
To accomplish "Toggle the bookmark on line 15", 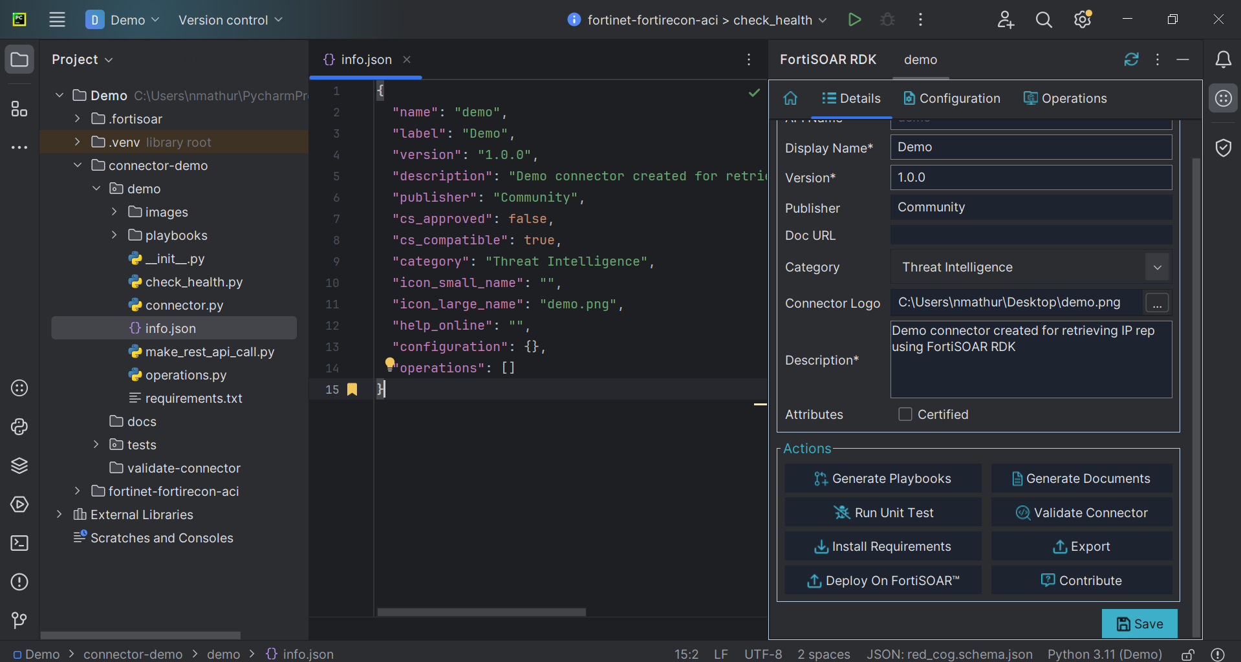I will (352, 389).
